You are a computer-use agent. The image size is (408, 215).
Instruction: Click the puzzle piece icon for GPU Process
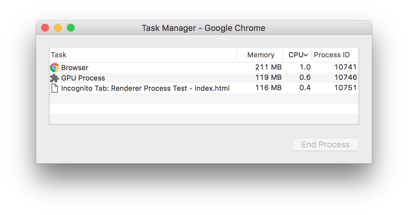pyautogui.click(x=54, y=78)
